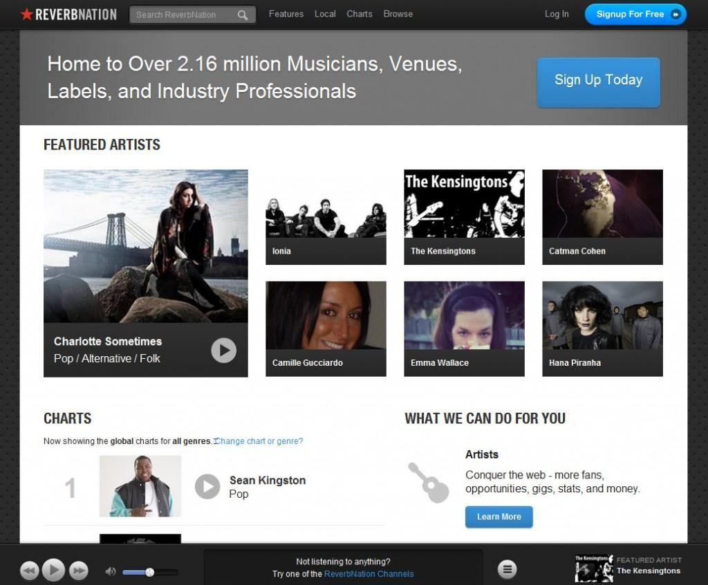708x585 pixels.
Task: Click the previous track button in player
Action: tap(29, 570)
